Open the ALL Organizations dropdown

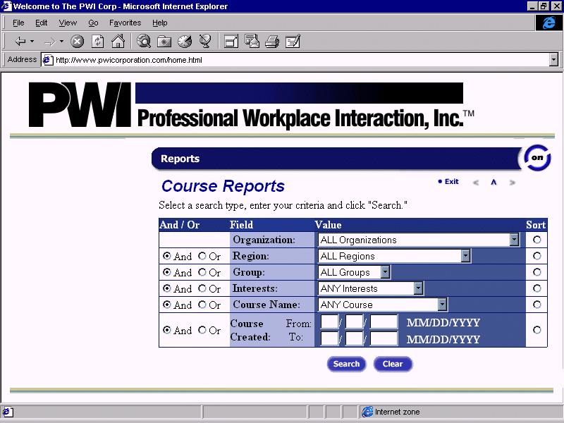pos(514,240)
